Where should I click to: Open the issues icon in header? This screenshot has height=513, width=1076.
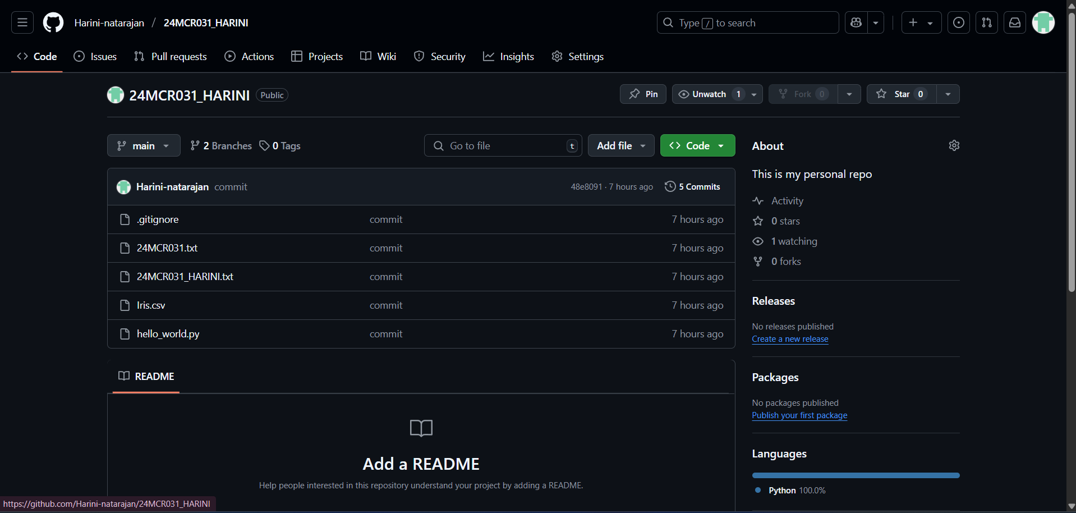[959, 22]
